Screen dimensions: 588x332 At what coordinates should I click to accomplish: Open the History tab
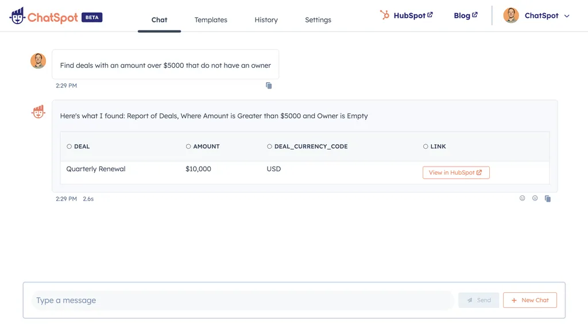[266, 20]
